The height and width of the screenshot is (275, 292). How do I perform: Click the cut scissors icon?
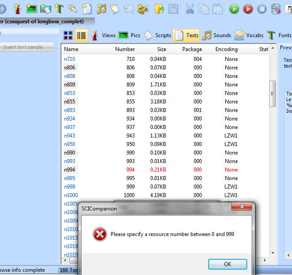point(190,9)
